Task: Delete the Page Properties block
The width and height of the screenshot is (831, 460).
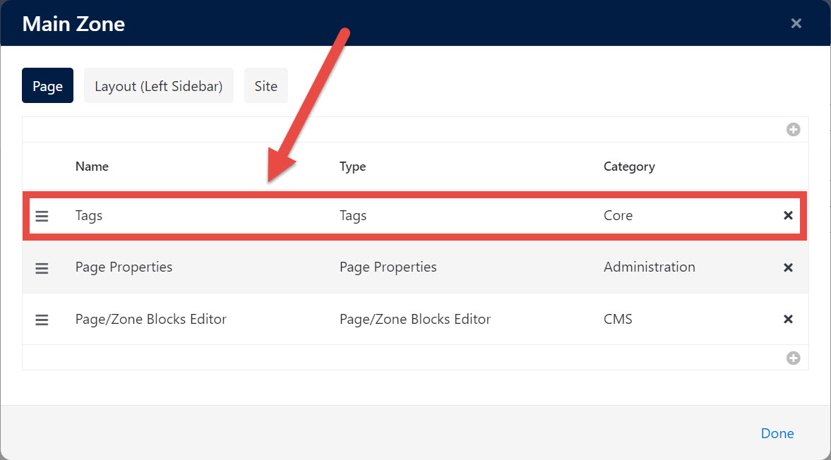Action: coord(788,267)
